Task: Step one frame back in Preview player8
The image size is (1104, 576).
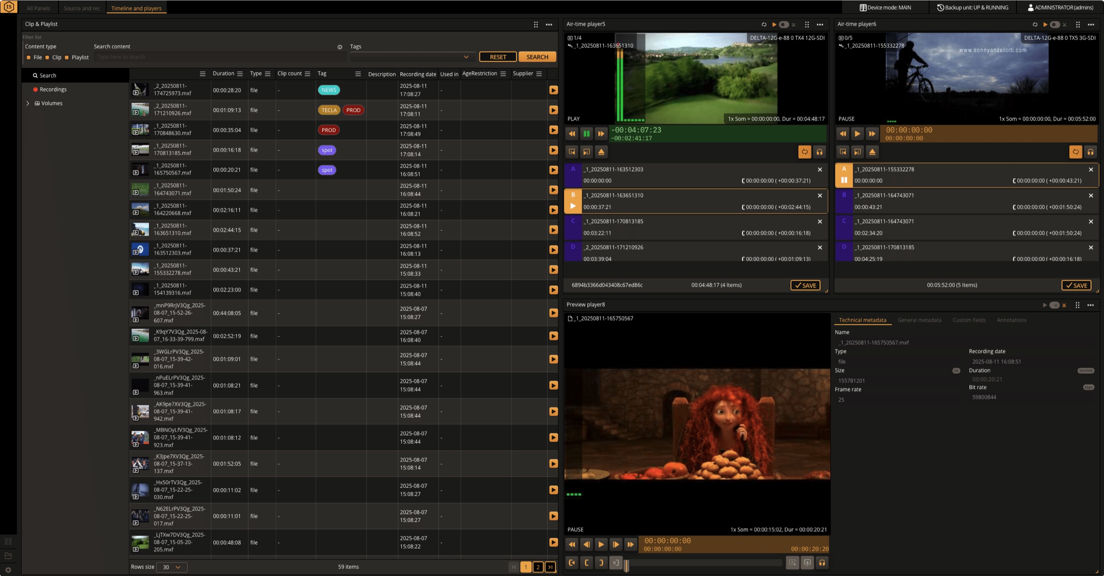Action: point(586,544)
